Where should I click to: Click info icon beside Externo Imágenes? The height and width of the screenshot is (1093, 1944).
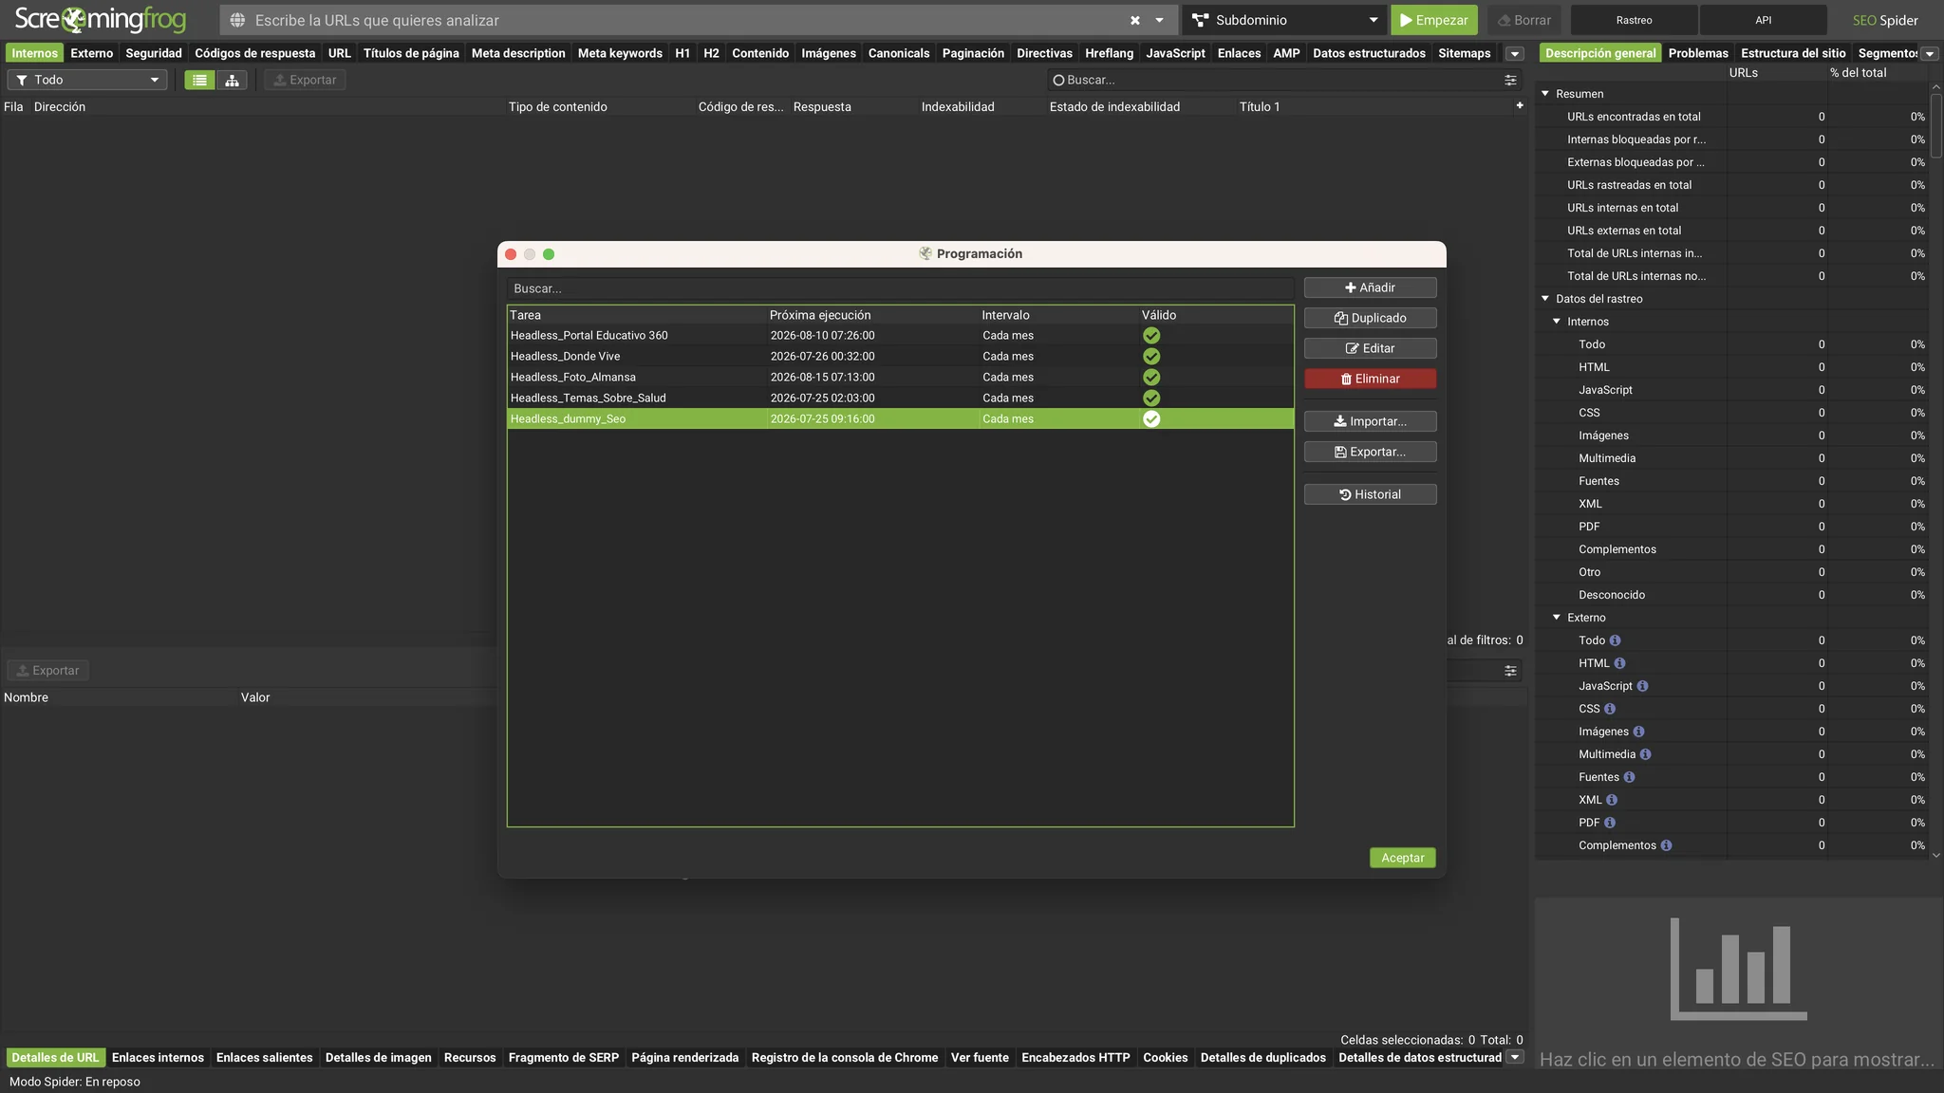coord(1638,732)
